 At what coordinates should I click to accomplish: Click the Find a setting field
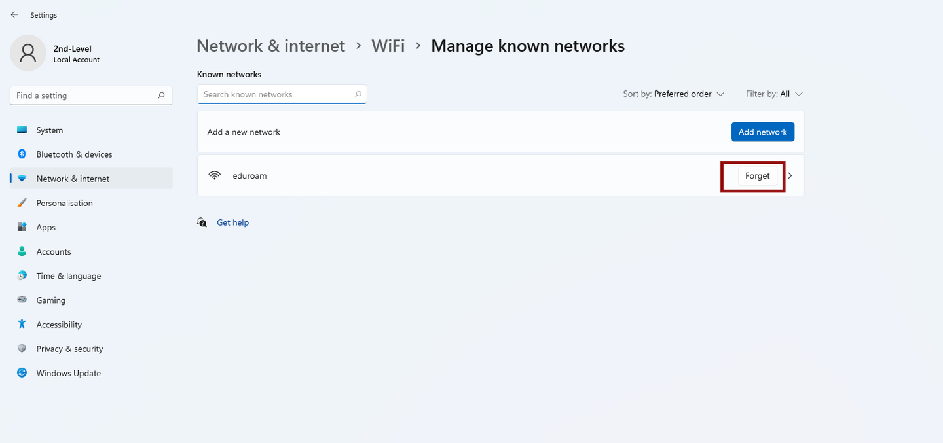click(x=91, y=96)
